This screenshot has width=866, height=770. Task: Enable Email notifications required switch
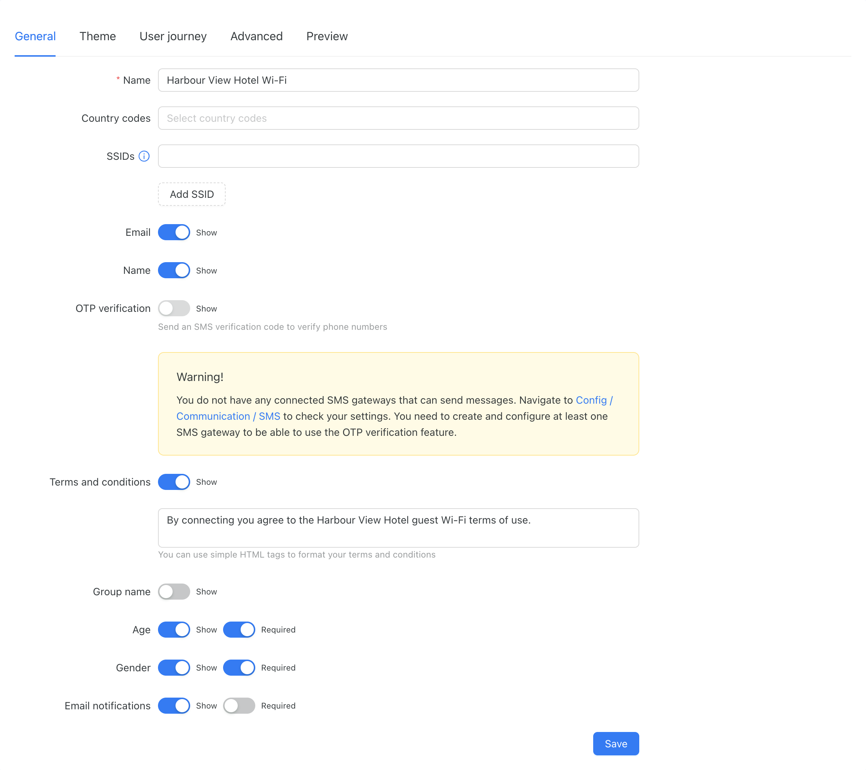pos(239,706)
